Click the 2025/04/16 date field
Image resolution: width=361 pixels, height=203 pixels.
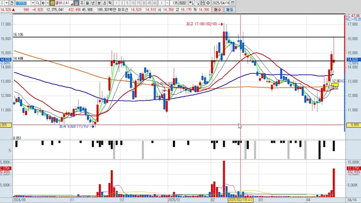221,3
